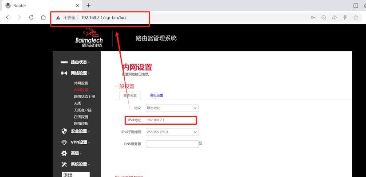Click the IPv4地址 input field
366x177 pixels.
coord(171,120)
